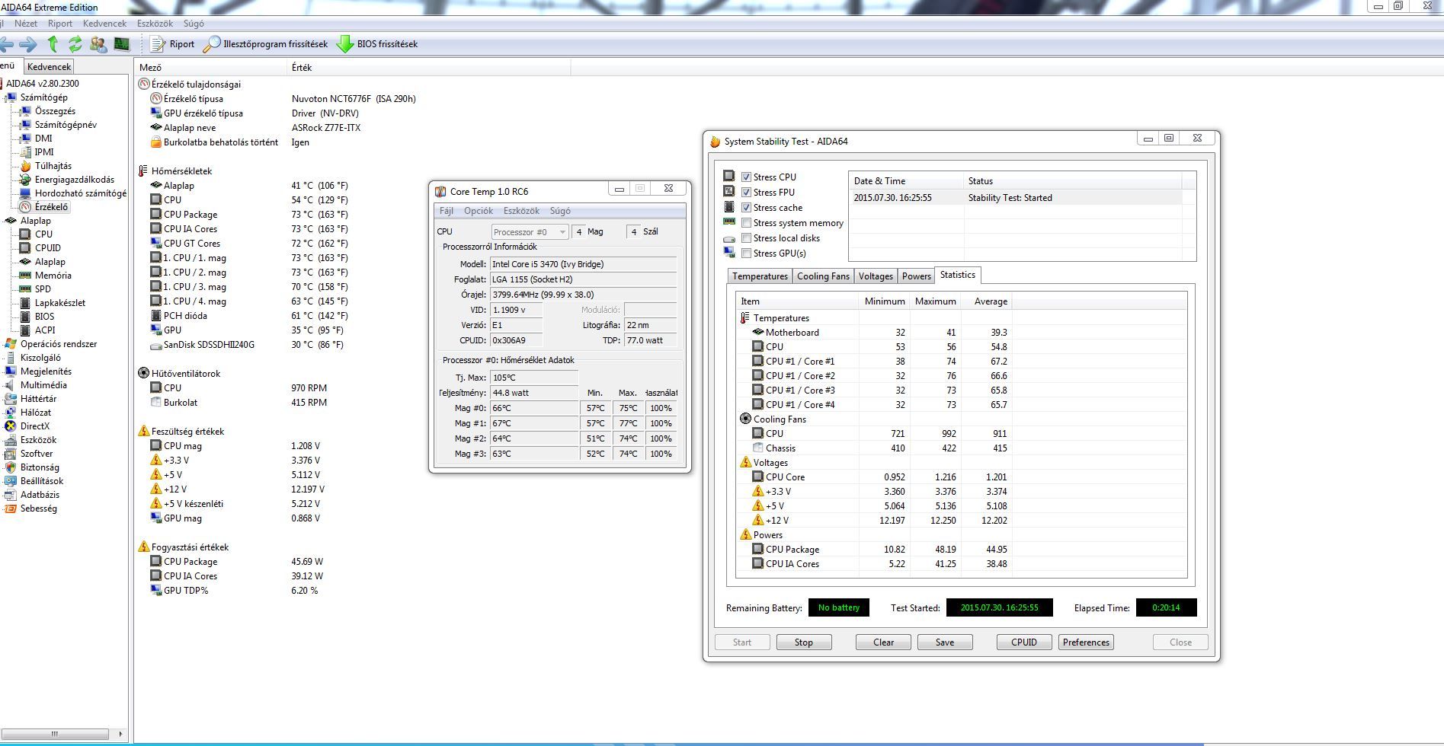The width and height of the screenshot is (1444, 746).
Task: Stop the stability test
Action: pos(804,642)
